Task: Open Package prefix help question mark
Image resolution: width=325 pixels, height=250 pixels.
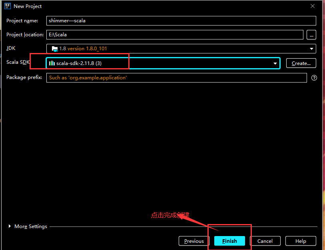Action: coord(314,78)
